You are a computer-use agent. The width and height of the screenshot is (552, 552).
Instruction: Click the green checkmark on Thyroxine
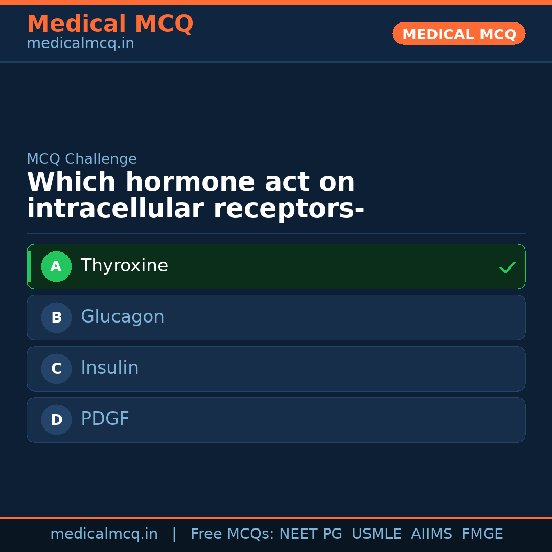(x=508, y=267)
